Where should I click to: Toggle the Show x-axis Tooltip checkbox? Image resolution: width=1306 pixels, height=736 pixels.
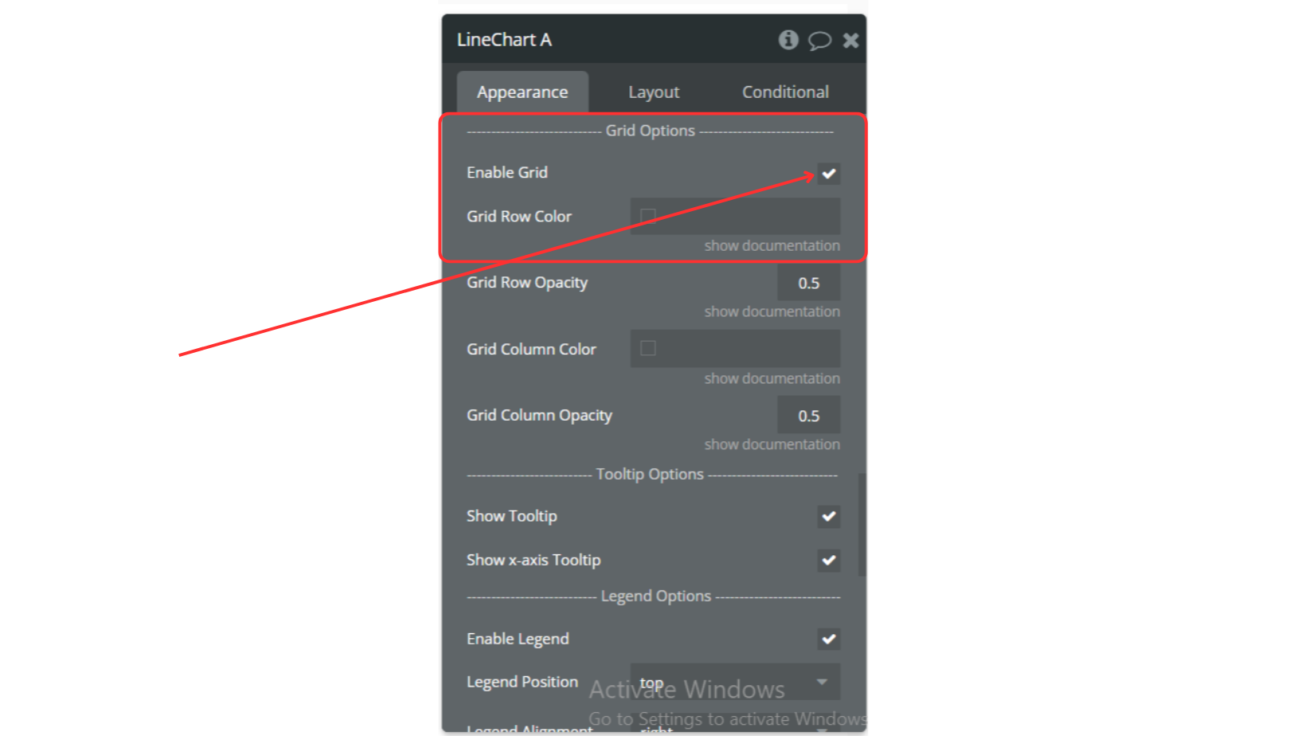[829, 560]
